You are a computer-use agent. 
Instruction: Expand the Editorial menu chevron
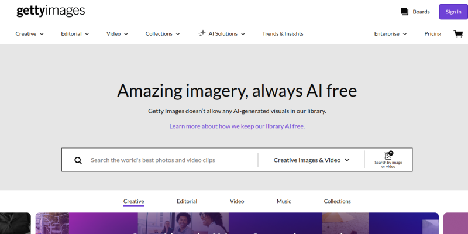(87, 34)
